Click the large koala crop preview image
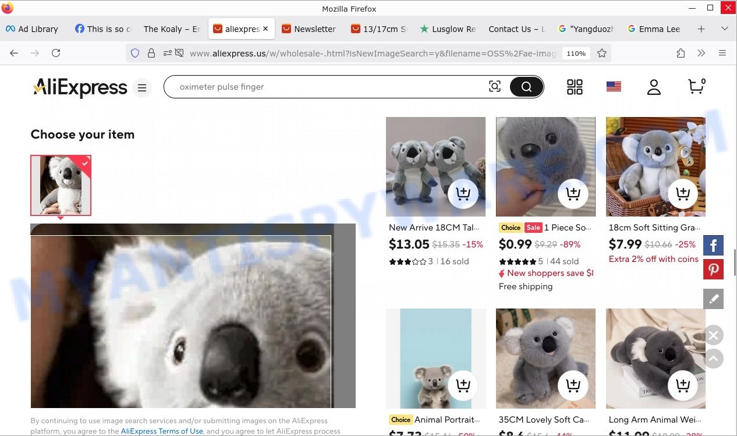 pos(193,316)
